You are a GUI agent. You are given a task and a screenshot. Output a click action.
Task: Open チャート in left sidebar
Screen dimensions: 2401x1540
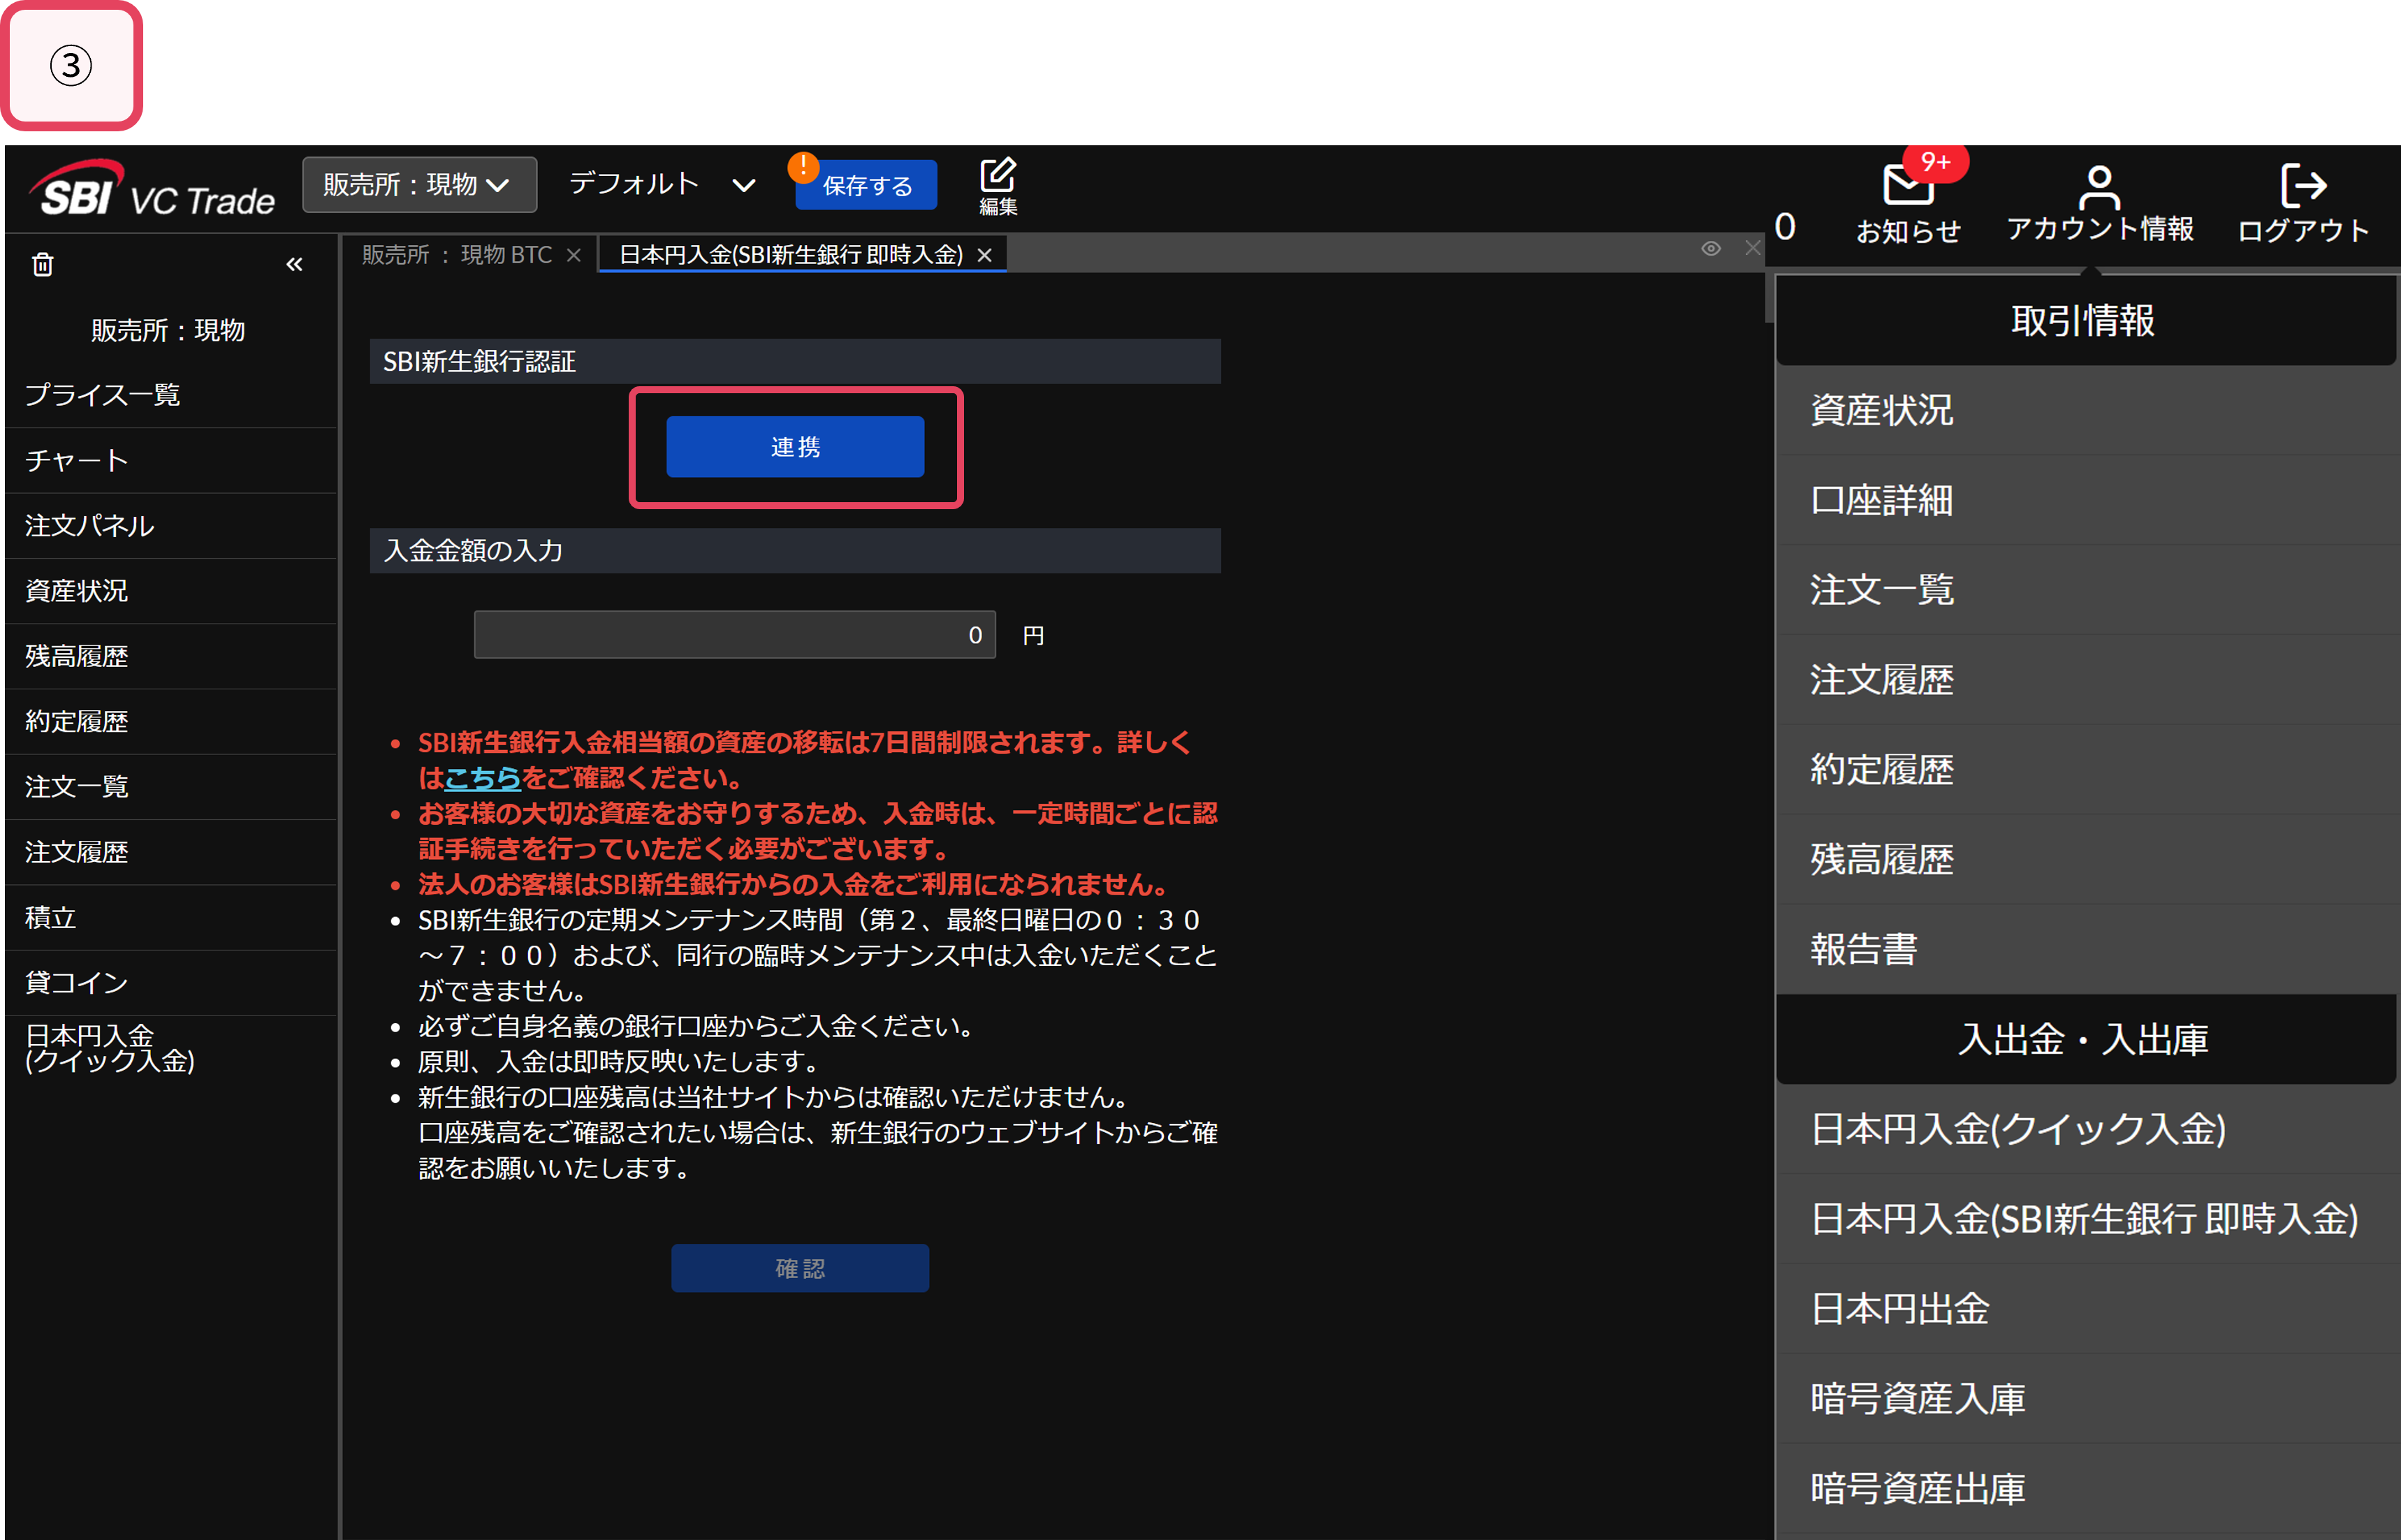click(x=170, y=460)
